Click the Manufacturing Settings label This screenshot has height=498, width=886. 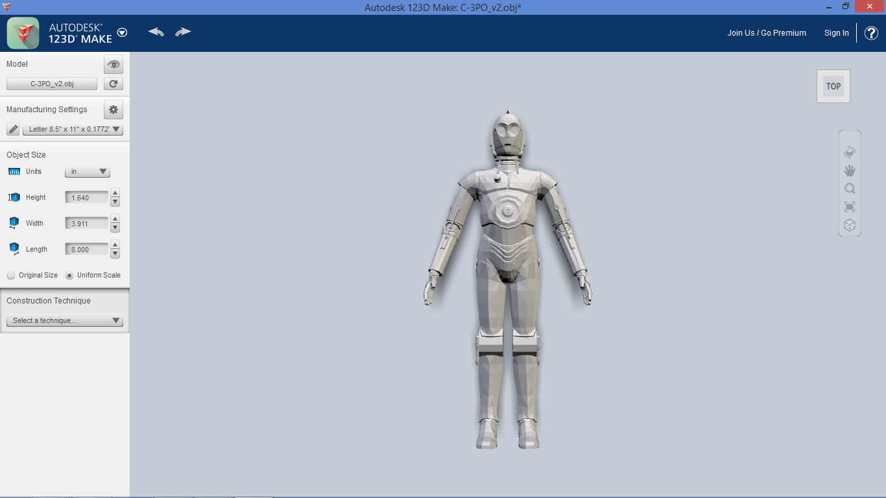tap(47, 110)
